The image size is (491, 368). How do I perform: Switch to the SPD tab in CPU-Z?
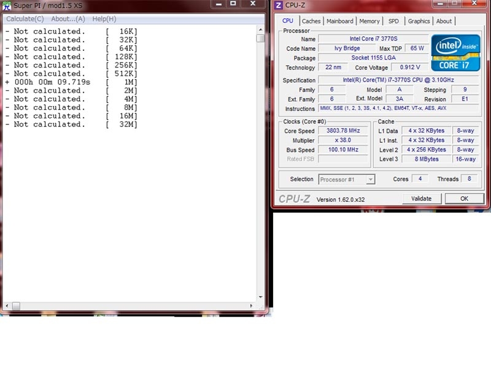393,21
